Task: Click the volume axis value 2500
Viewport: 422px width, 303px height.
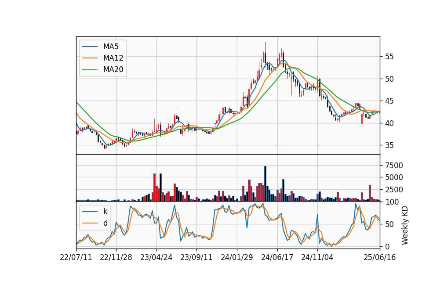Action: click(394, 190)
